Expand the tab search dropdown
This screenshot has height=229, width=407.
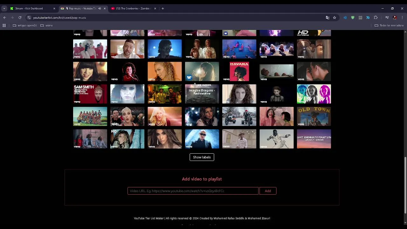point(4,9)
